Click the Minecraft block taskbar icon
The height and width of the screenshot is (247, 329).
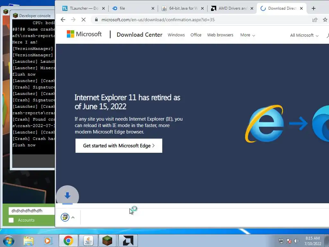pos(107,241)
